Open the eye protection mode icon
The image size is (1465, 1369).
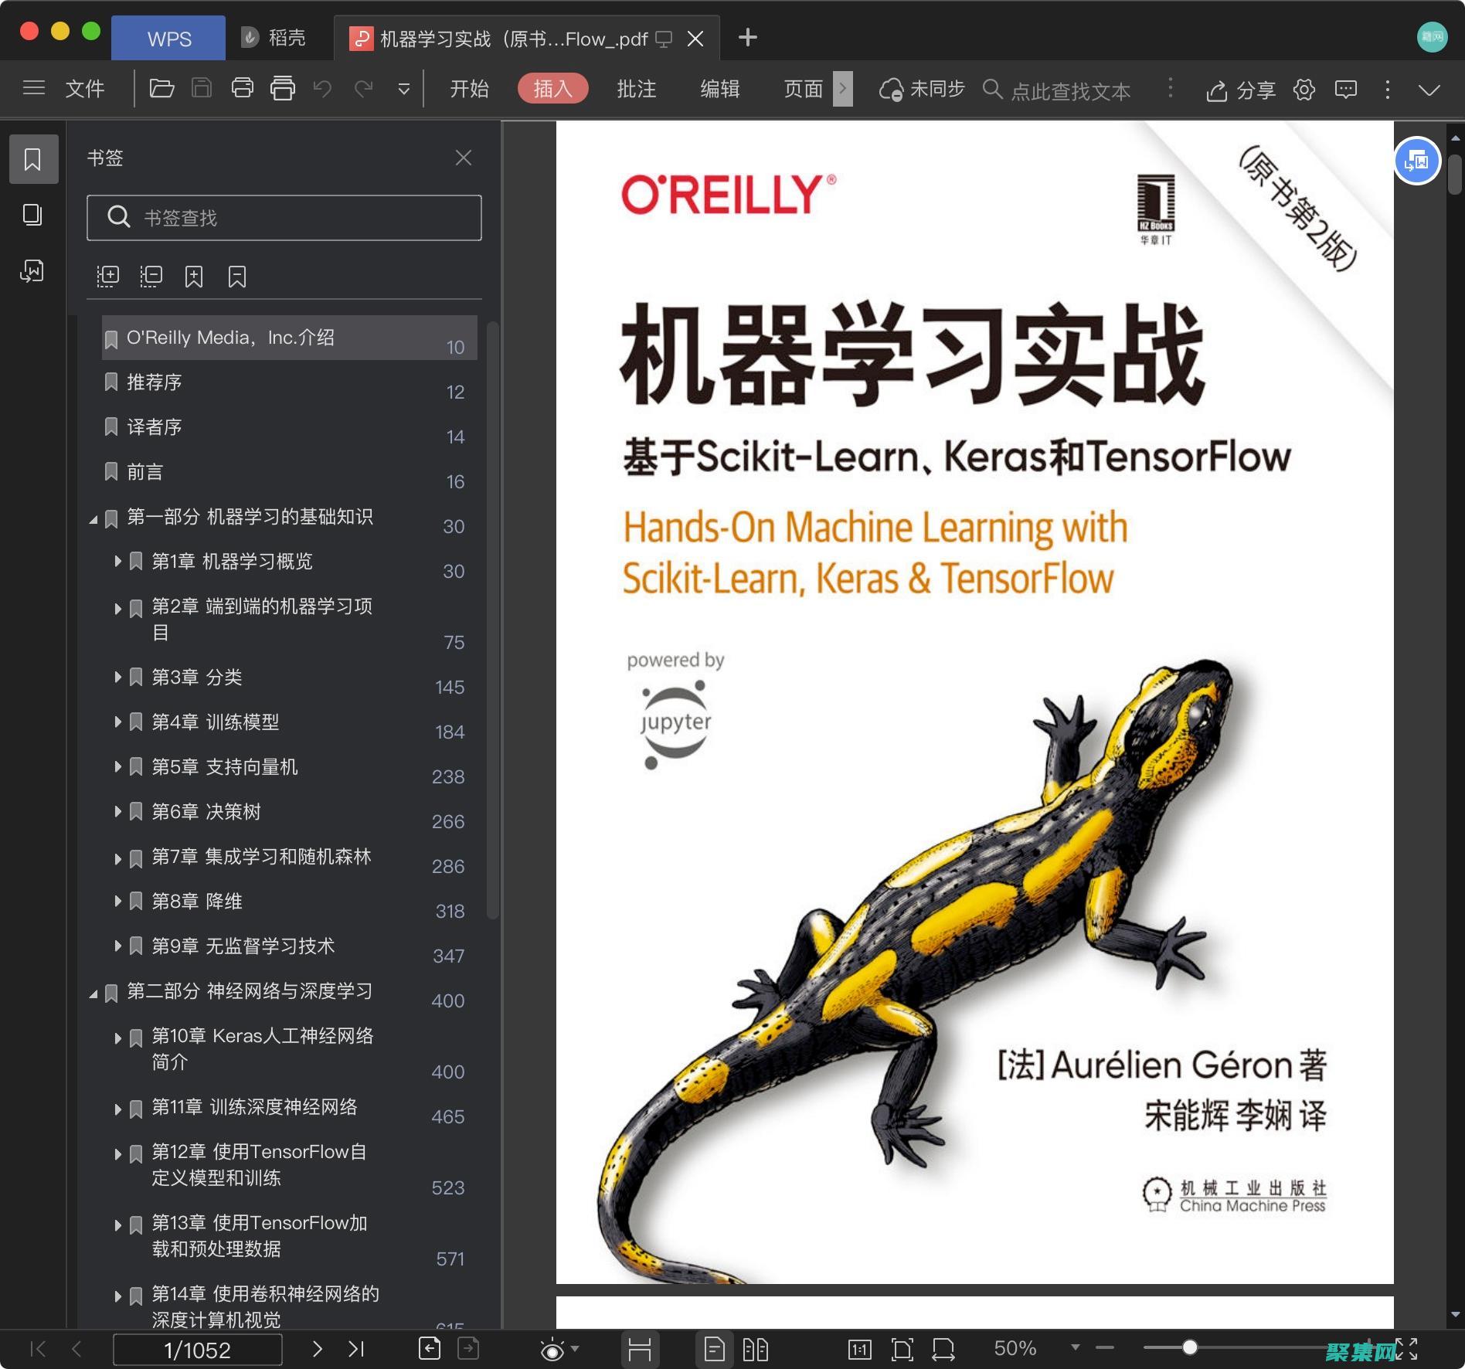point(553,1350)
